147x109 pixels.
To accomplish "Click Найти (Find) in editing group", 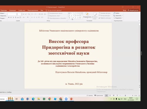I will (x=116, y=13).
